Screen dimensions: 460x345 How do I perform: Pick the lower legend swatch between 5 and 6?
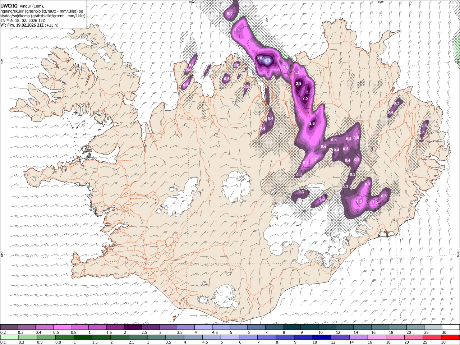pyautogui.click(x=230, y=337)
